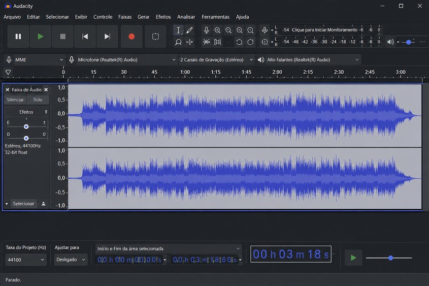Open the Microfone recording device dropdown

tap(126, 59)
